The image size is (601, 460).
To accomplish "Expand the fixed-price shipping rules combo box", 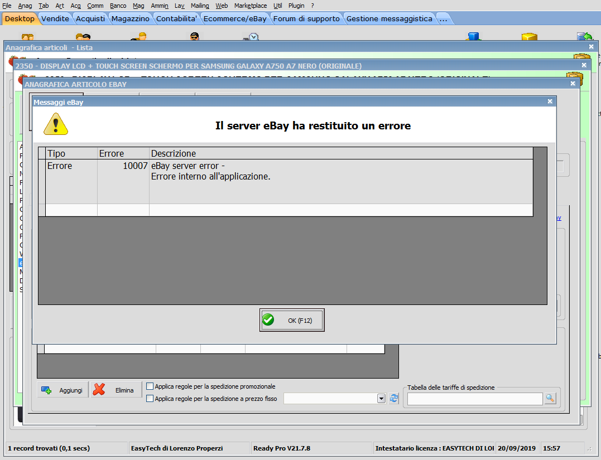I will point(381,398).
